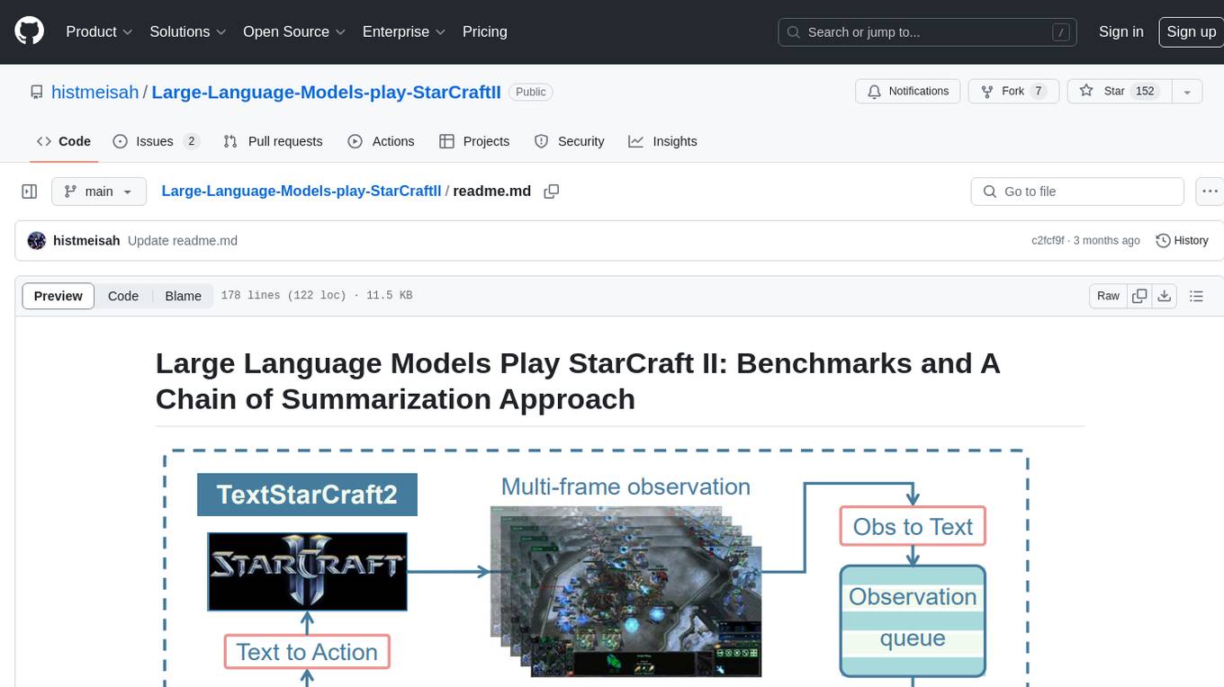The image size is (1224, 687).
Task: Click the Public repository badge
Action: click(x=530, y=92)
